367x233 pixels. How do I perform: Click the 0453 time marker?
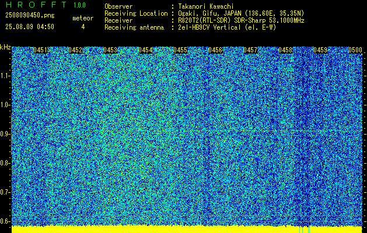click(x=110, y=50)
